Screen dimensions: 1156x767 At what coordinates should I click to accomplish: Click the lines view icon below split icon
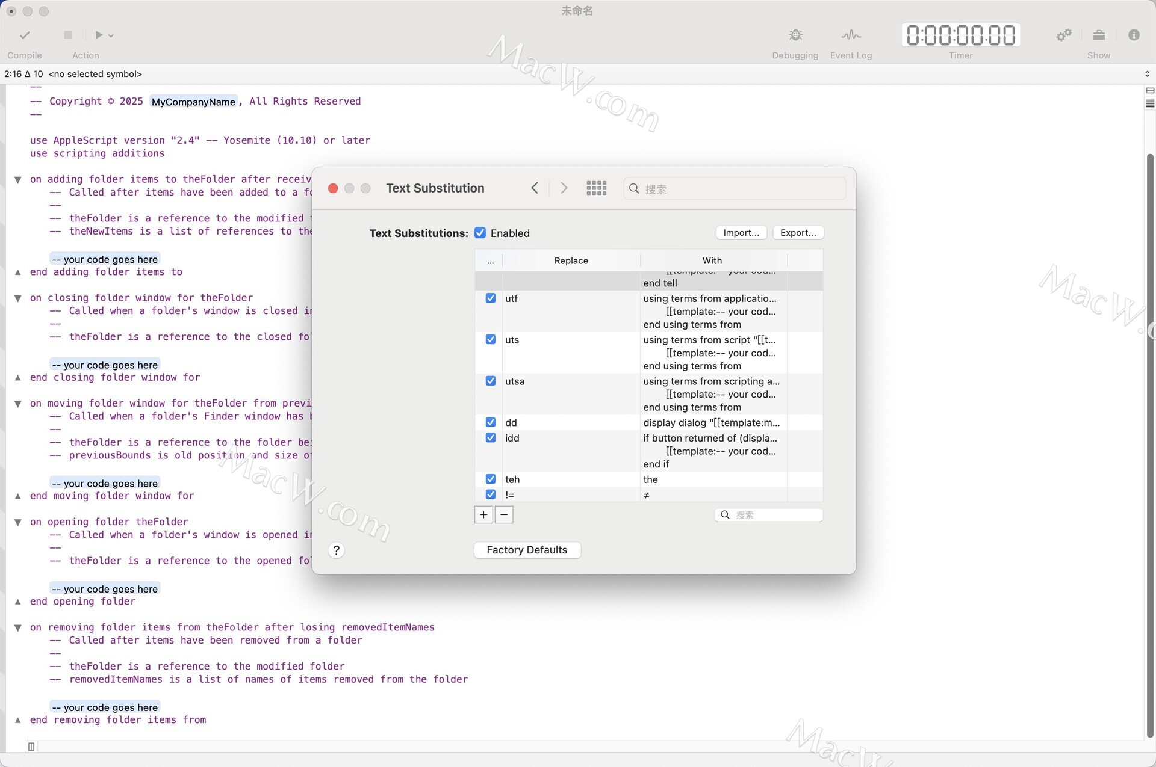pyautogui.click(x=1150, y=103)
